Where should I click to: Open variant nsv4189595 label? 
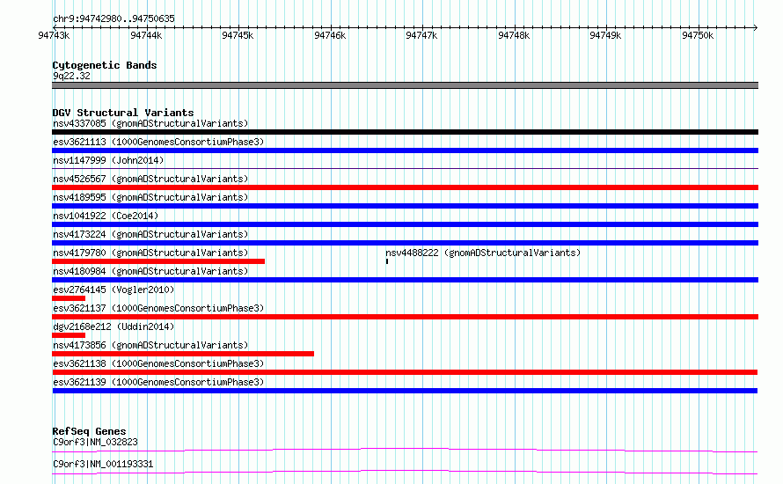pyautogui.click(x=150, y=197)
